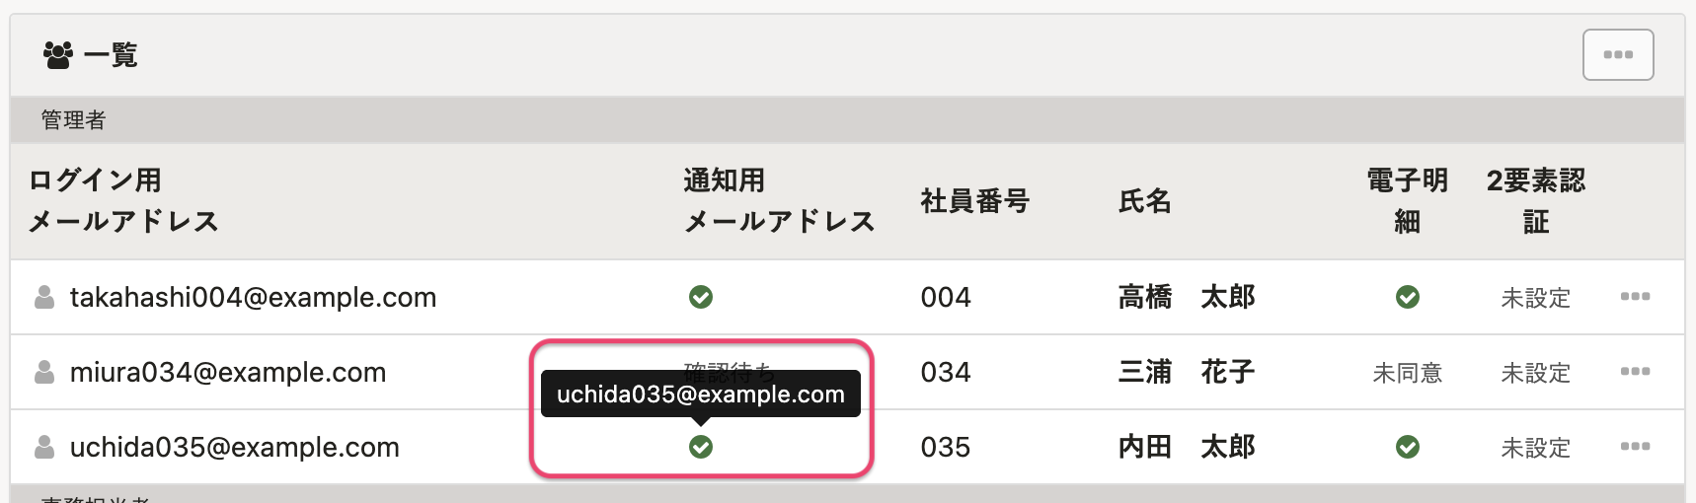The width and height of the screenshot is (1696, 503).
Task: Click the 未同意 status for 三浦 花子
Action: (x=1407, y=373)
